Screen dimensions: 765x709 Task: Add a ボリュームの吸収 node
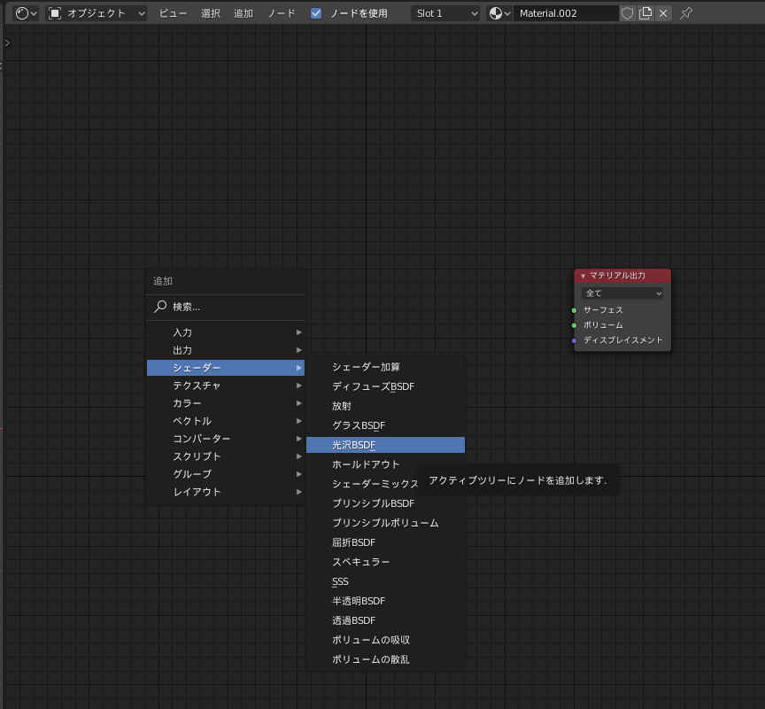[385, 640]
